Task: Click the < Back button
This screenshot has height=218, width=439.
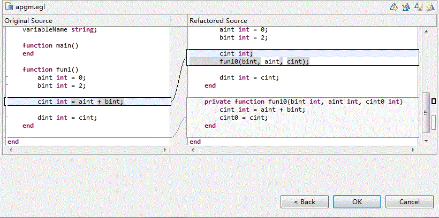Action: [x=304, y=202]
